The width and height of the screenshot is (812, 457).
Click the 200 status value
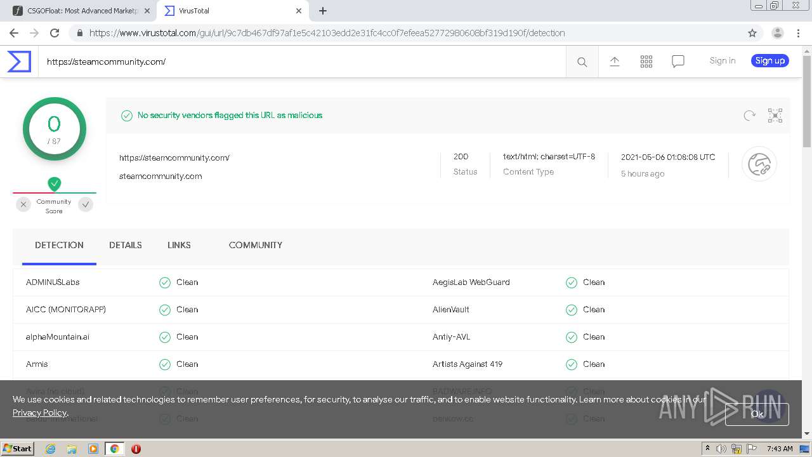[x=461, y=157]
